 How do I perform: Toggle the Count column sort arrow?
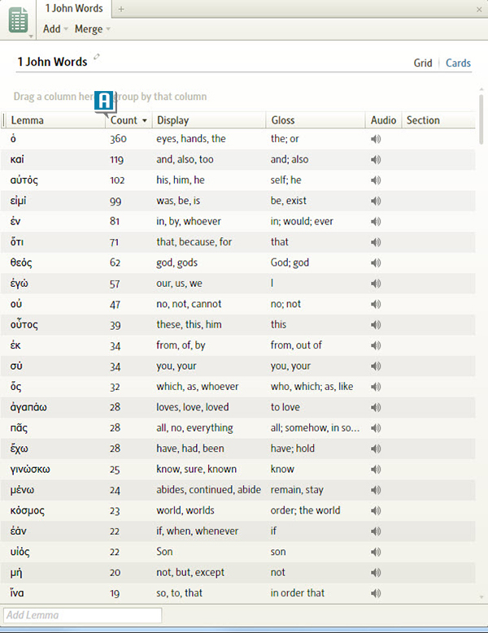click(x=145, y=121)
